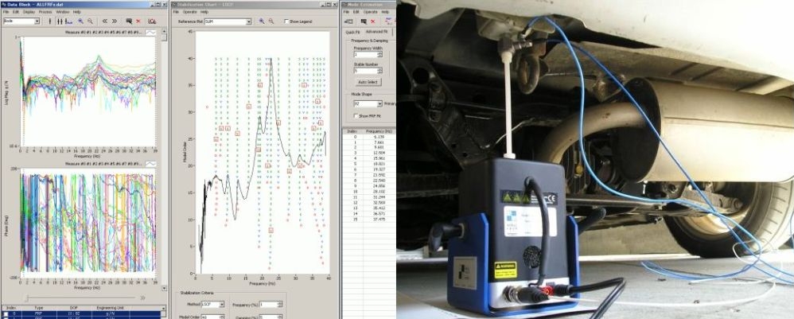This screenshot has height=319, width=794.
Task: Open Help menu in Data Block window
Action: pos(77,12)
